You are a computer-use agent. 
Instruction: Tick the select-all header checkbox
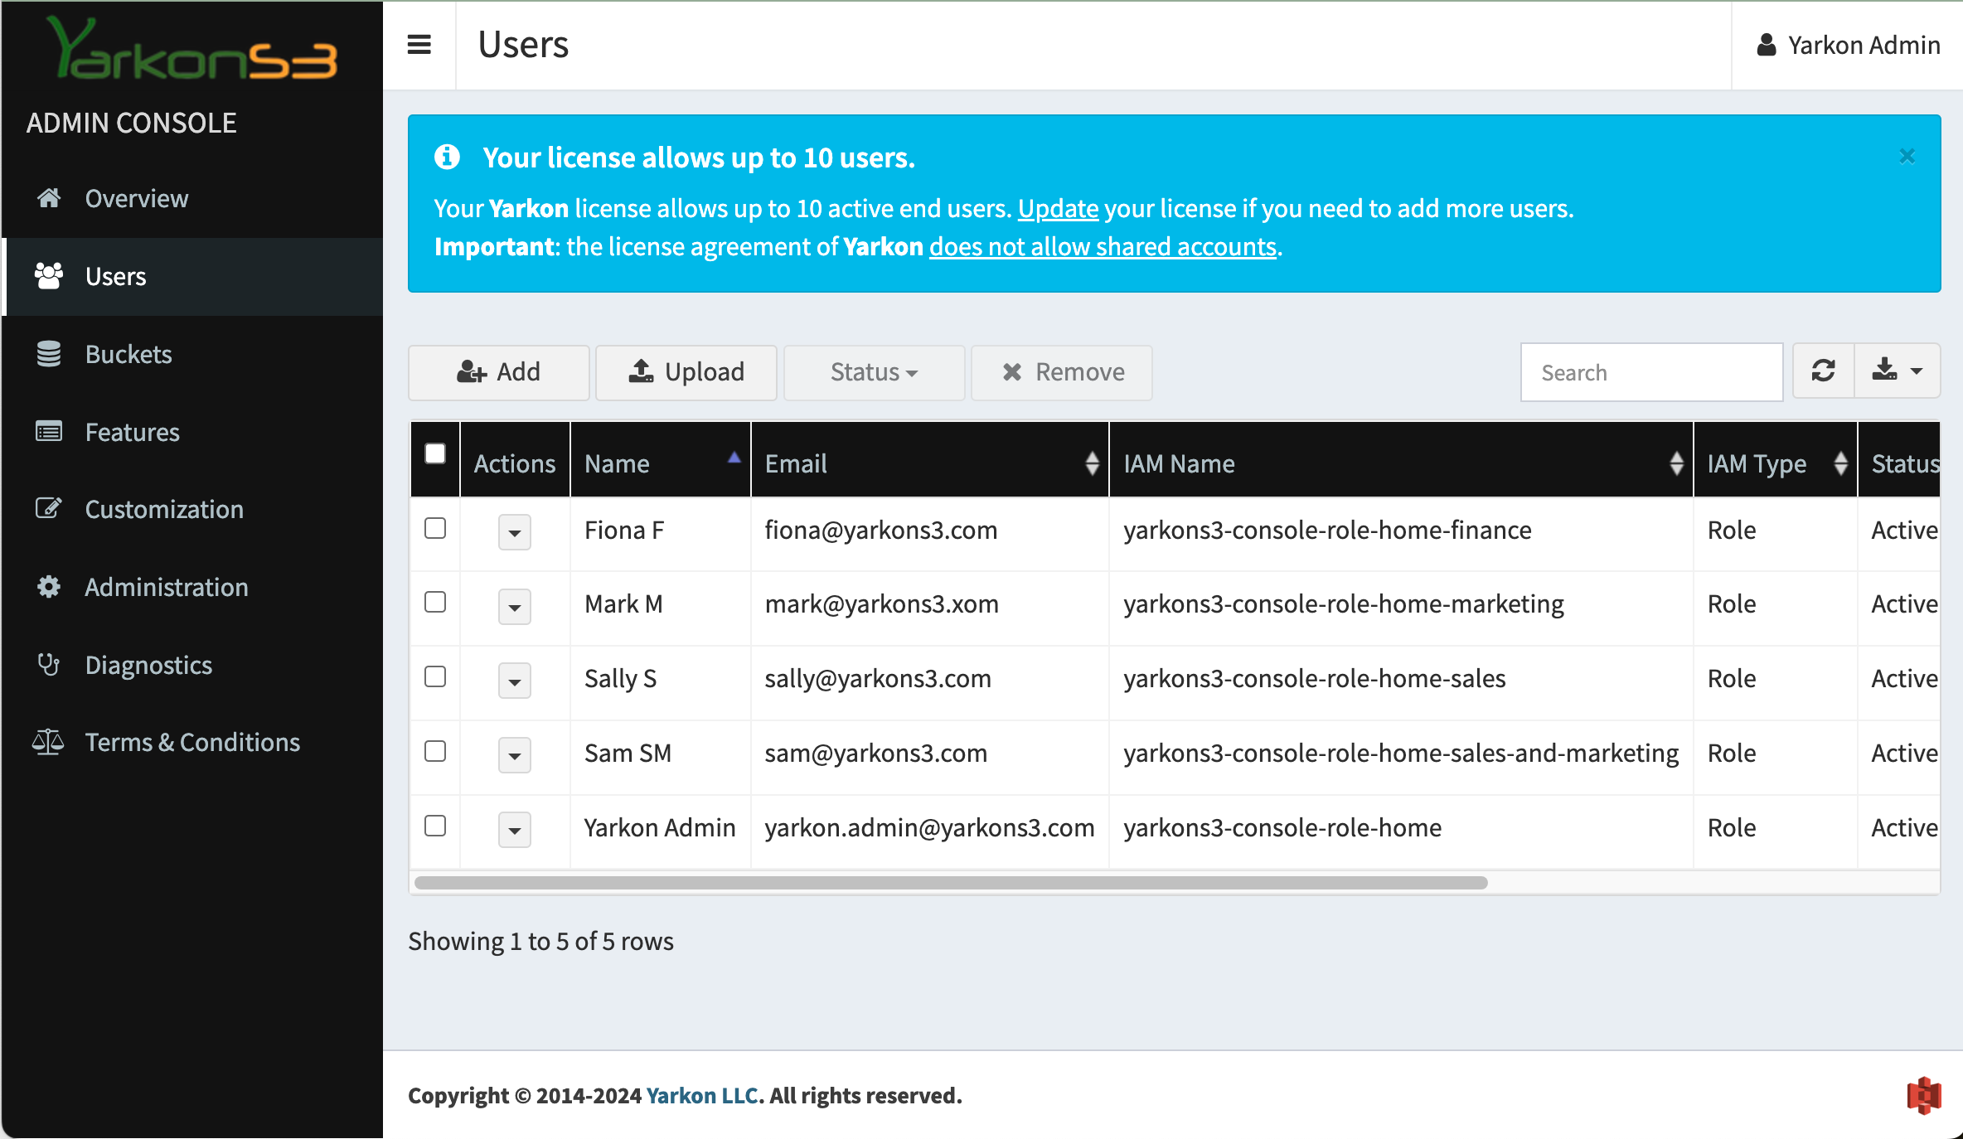click(x=435, y=453)
